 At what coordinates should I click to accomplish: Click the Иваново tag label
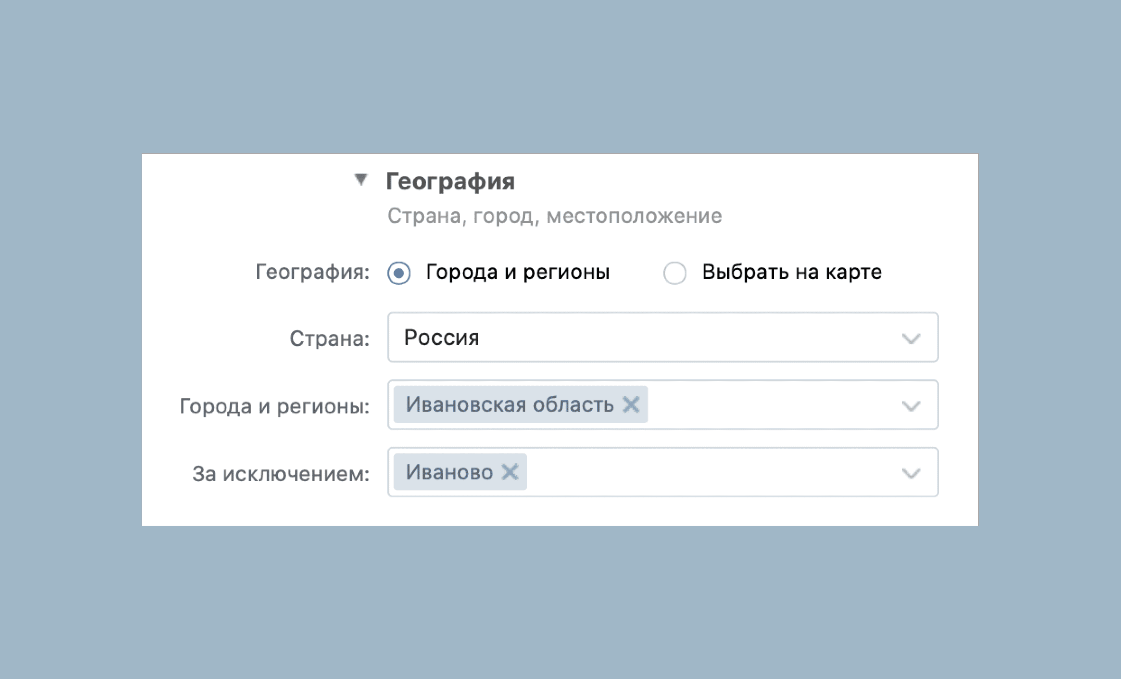pyautogui.click(x=449, y=472)
